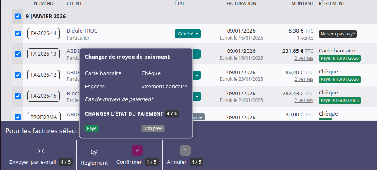
Task: Choose Carte bancaire payment method
Action: point(103,73)
